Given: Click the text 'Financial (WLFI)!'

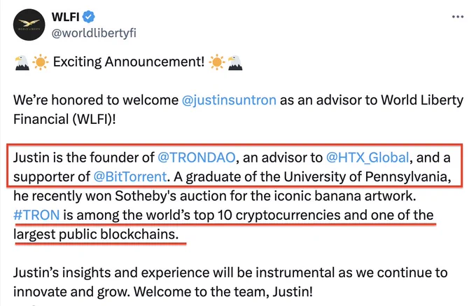Looking at the screenshot, I should click(x=64, y=119).
